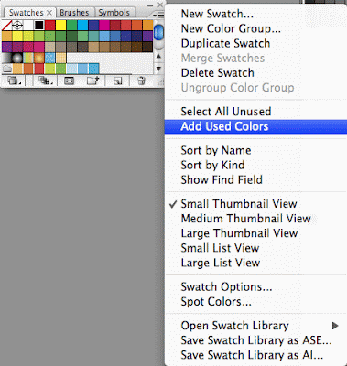The height and width of the screenshot is (366, 347).
Task: Choose Small Thumbnail View checked option
Action: 239,204
